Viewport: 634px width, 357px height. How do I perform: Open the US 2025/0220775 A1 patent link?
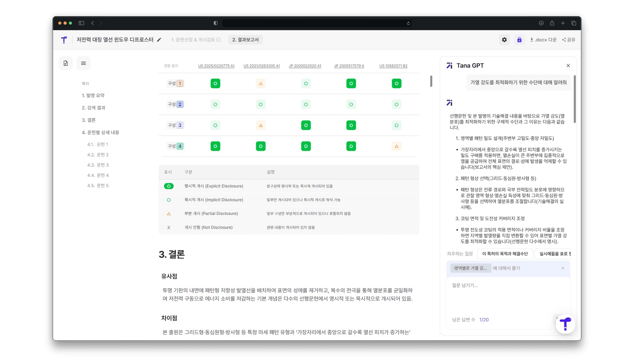pyautogui.click(x=216, y=66)
